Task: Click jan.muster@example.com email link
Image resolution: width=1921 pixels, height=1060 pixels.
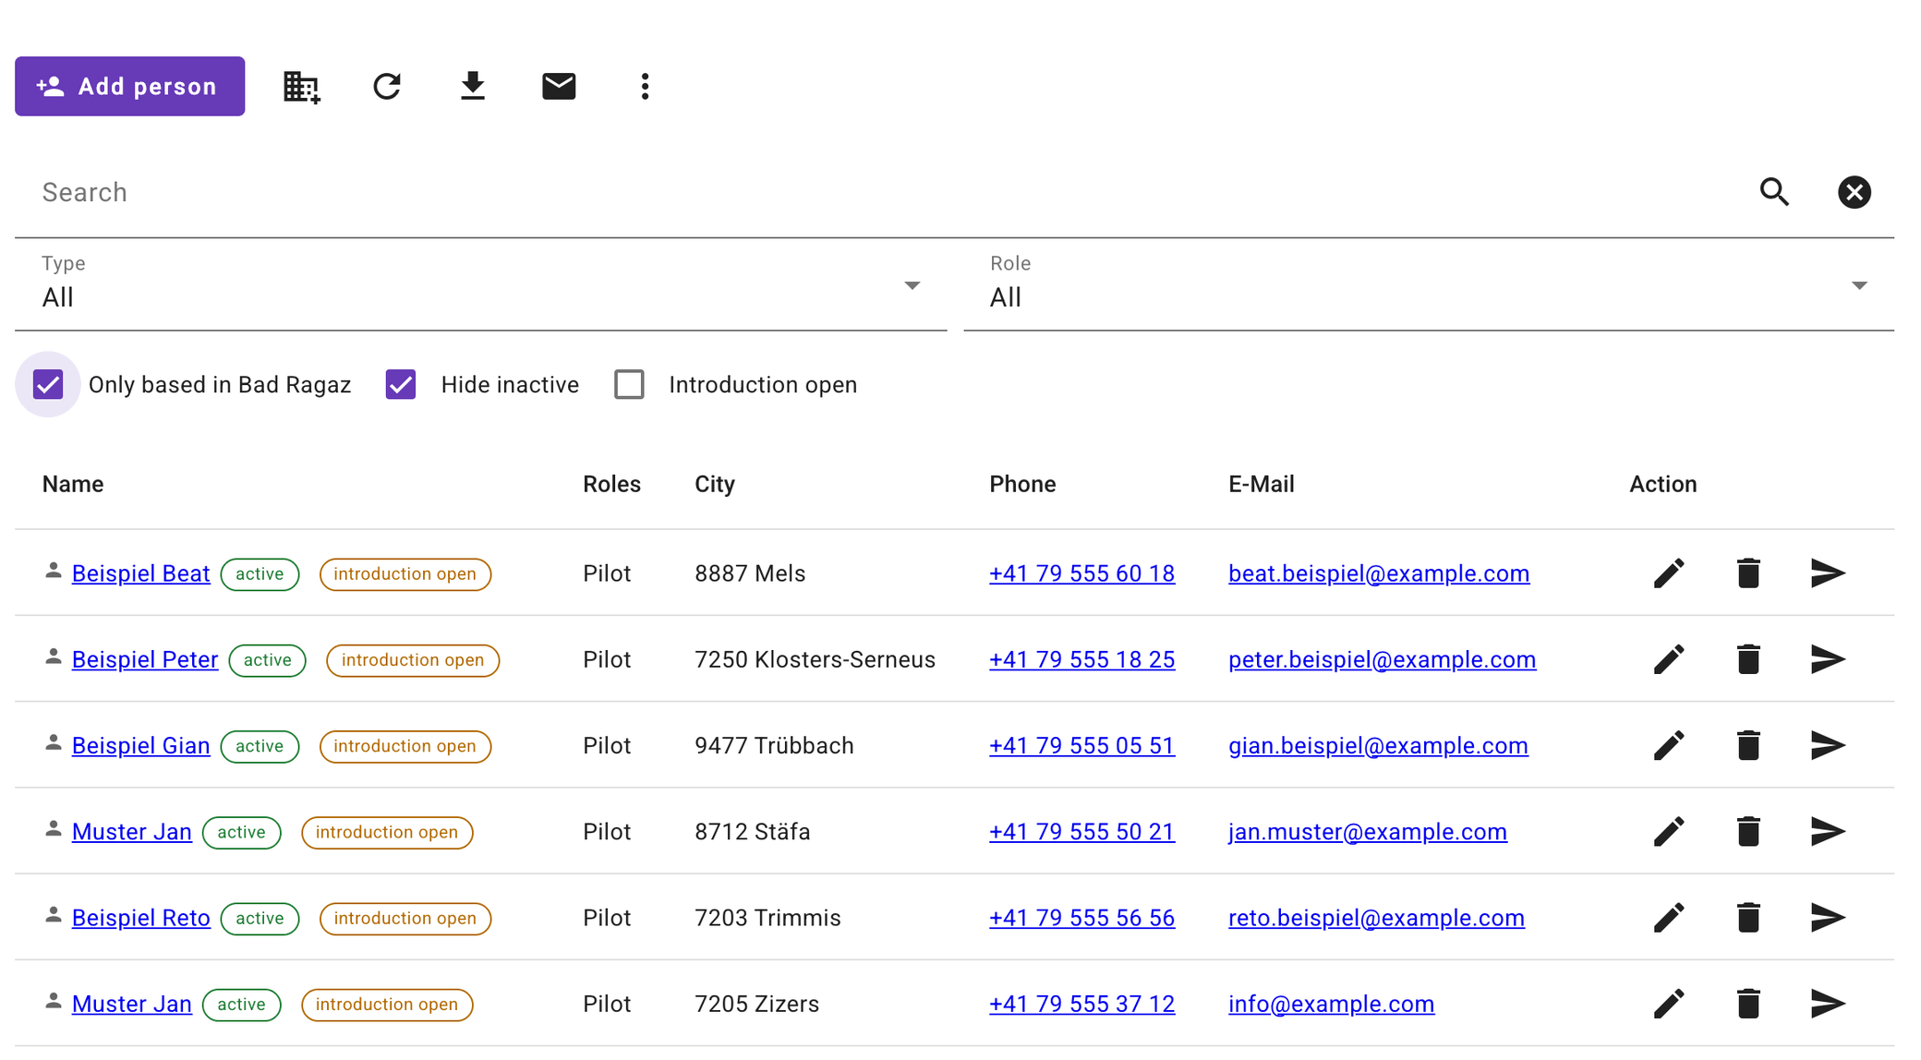Action: point(1368,831)
